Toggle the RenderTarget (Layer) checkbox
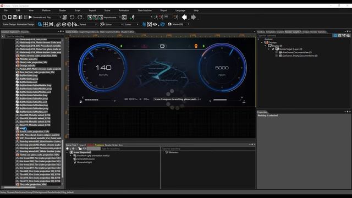Screen dimensions: 352x198 [273, 49]
